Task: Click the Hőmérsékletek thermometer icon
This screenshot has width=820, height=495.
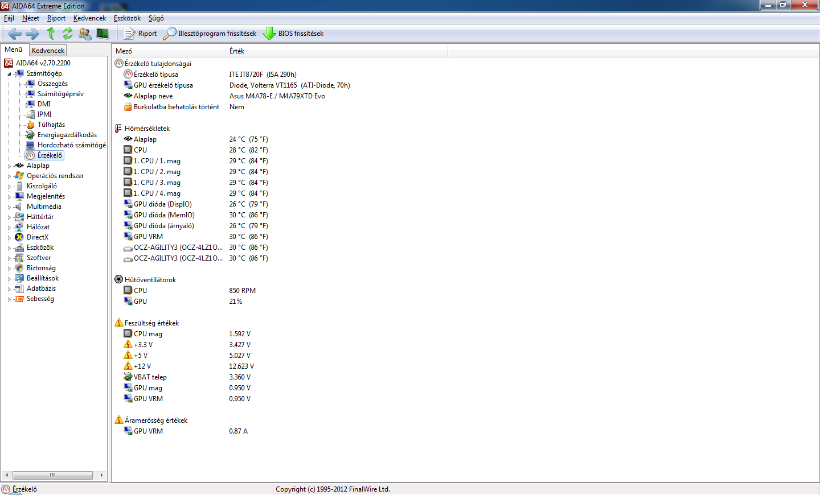Action: point(118,129)
